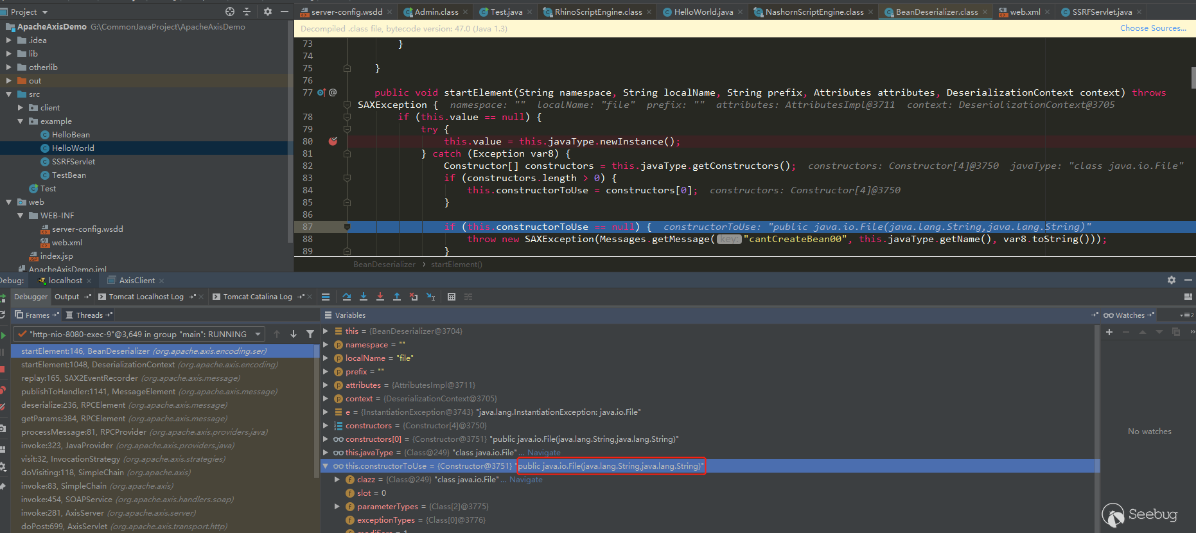Toggle code folding marker at line 83
This screenshot has width=1196, height=533.
click(347, 178)
